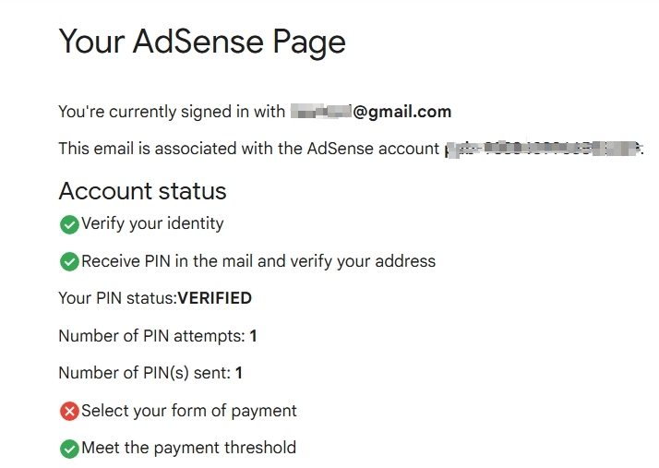Click the Number of PIN(s) sent label
This screenshot has width=659, height=468.
point(145,373)
